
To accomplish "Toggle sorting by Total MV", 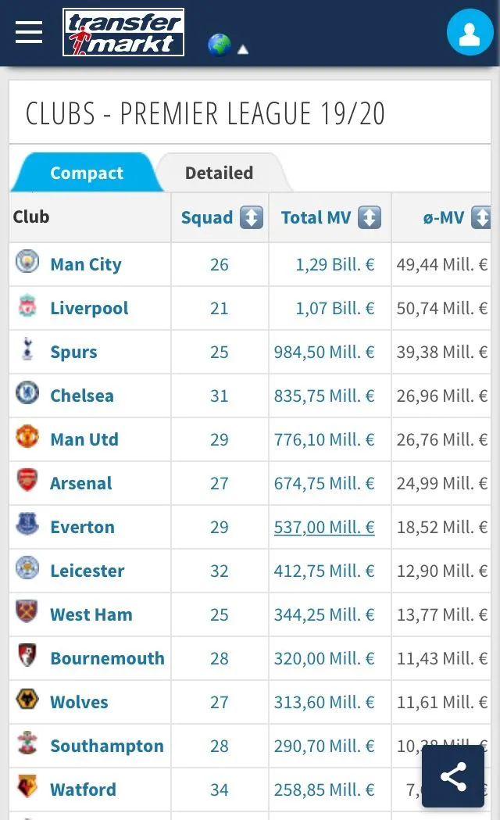I will (x=370, y=217).
